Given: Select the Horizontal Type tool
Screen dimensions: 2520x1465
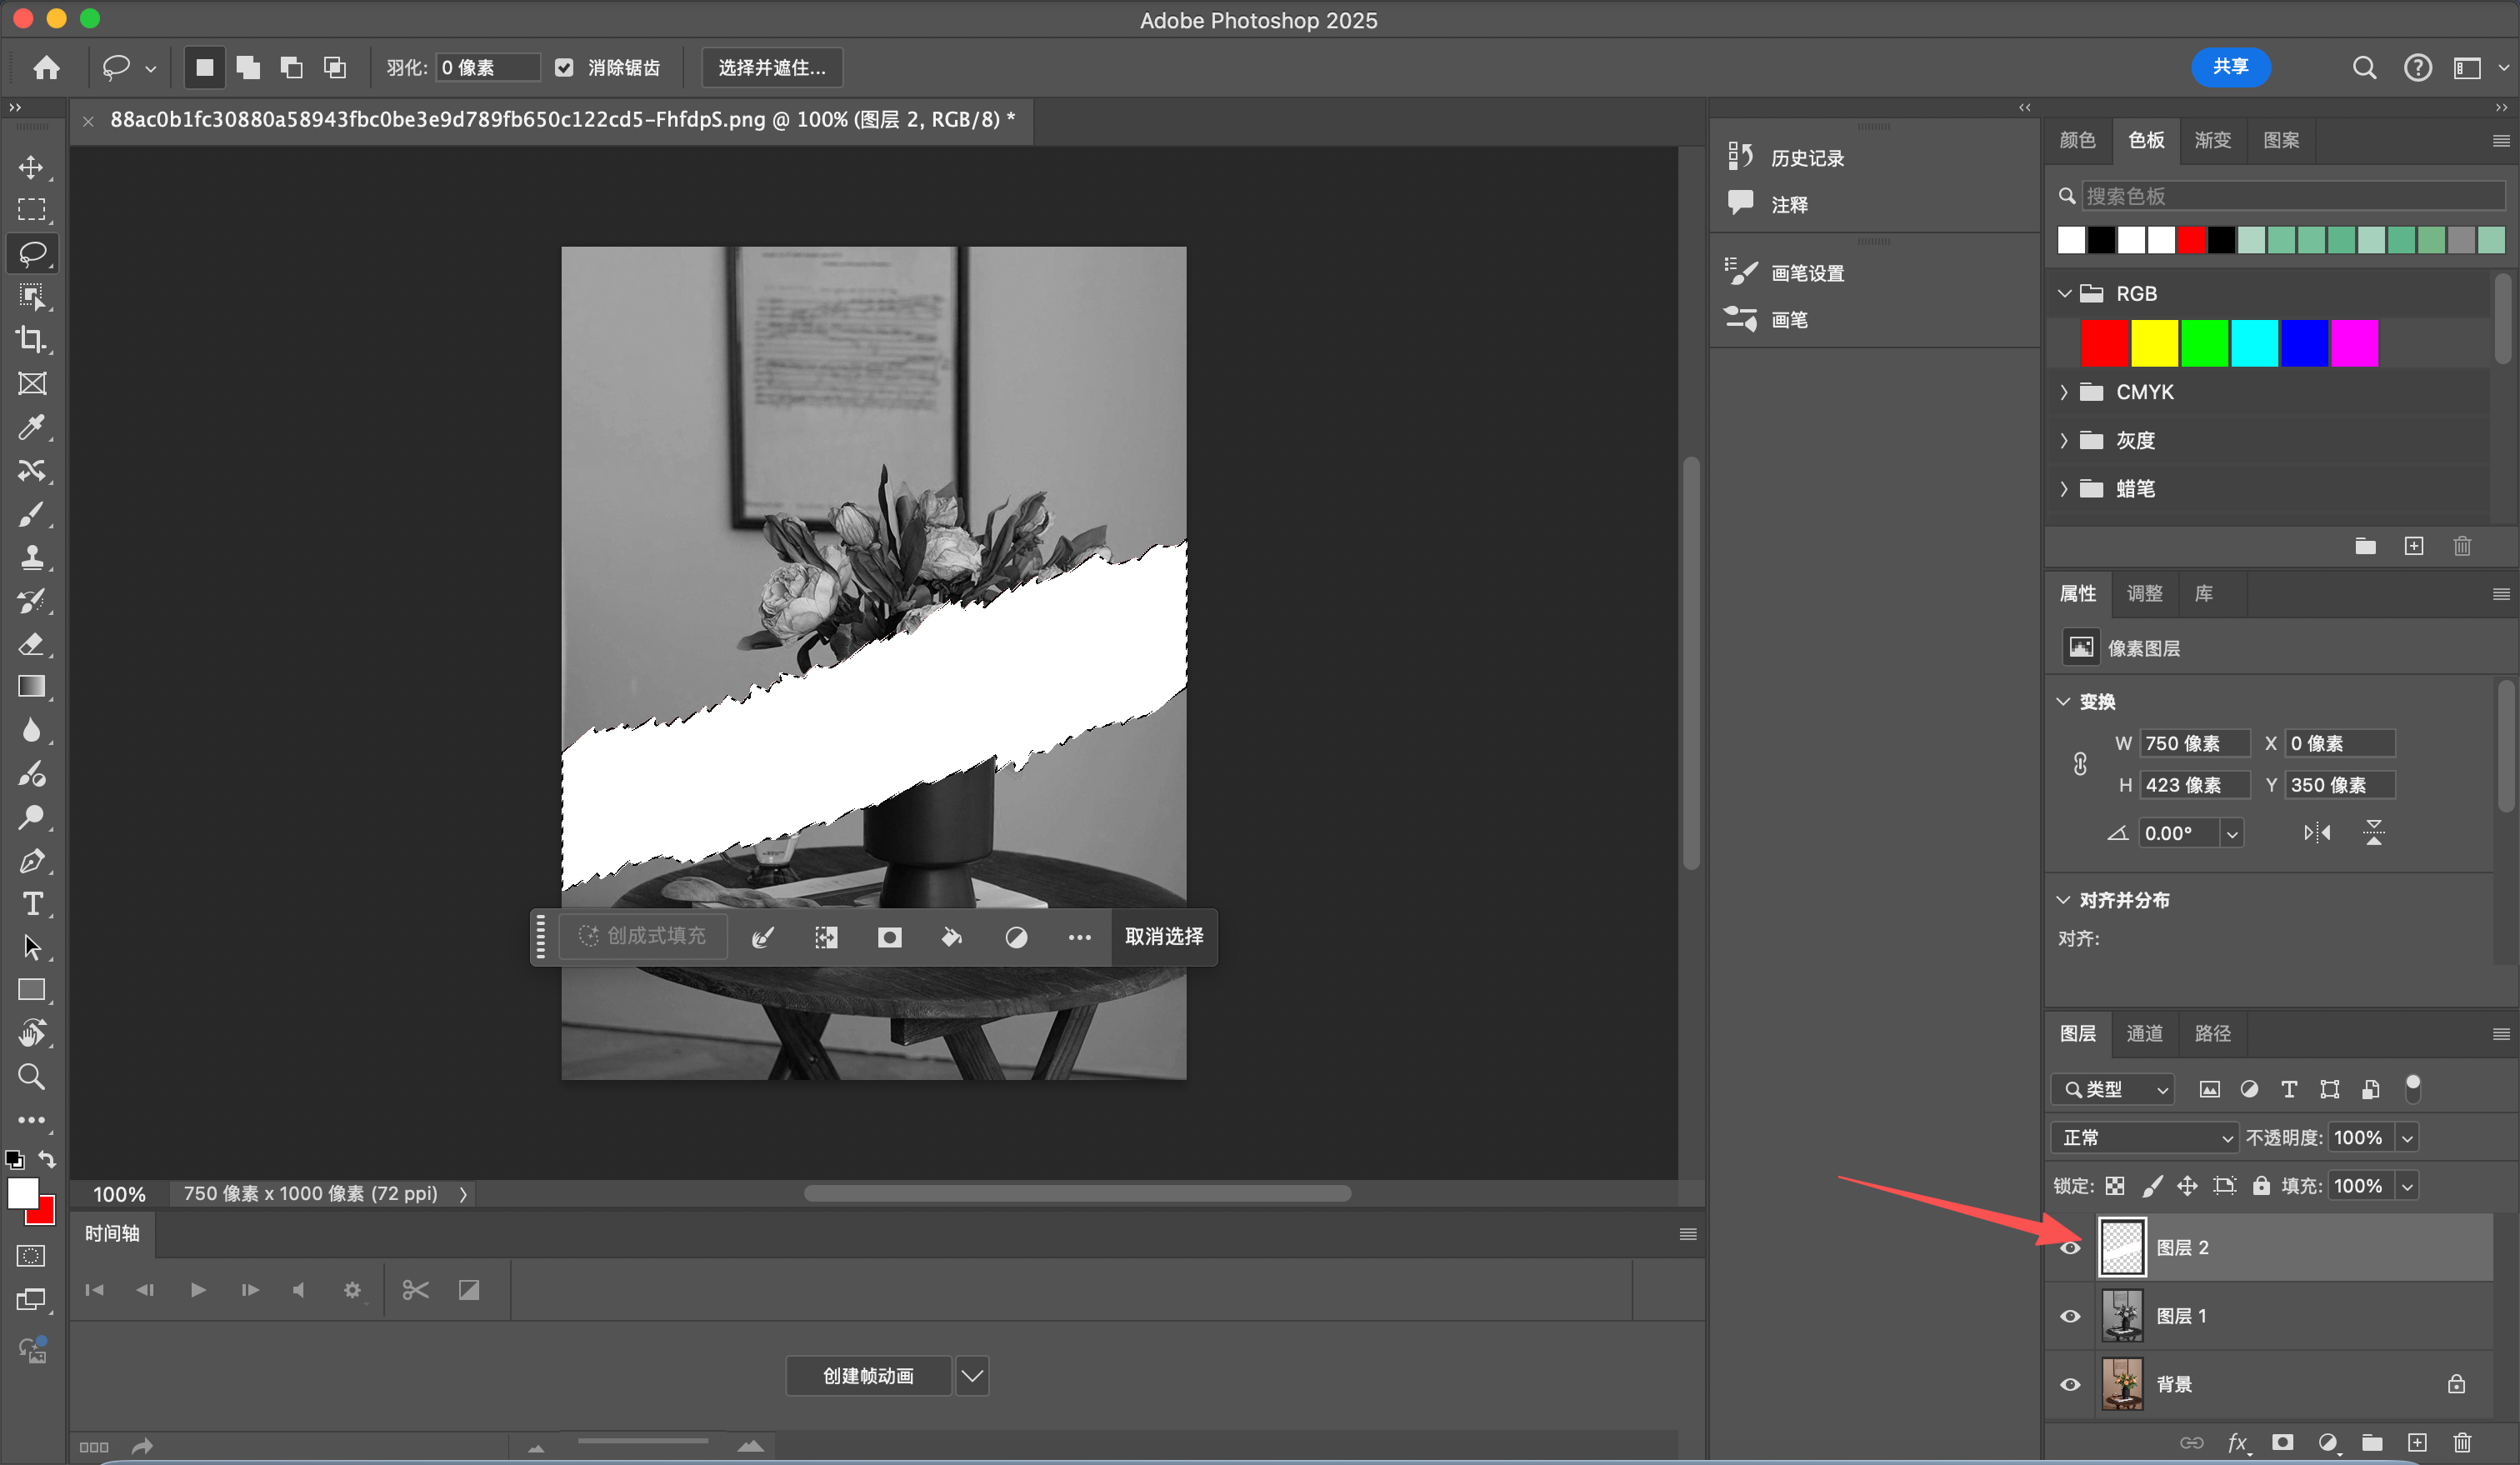Looking at the screenshot, I should 32,904.
